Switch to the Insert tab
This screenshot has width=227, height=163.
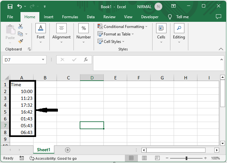coord(48,17)
